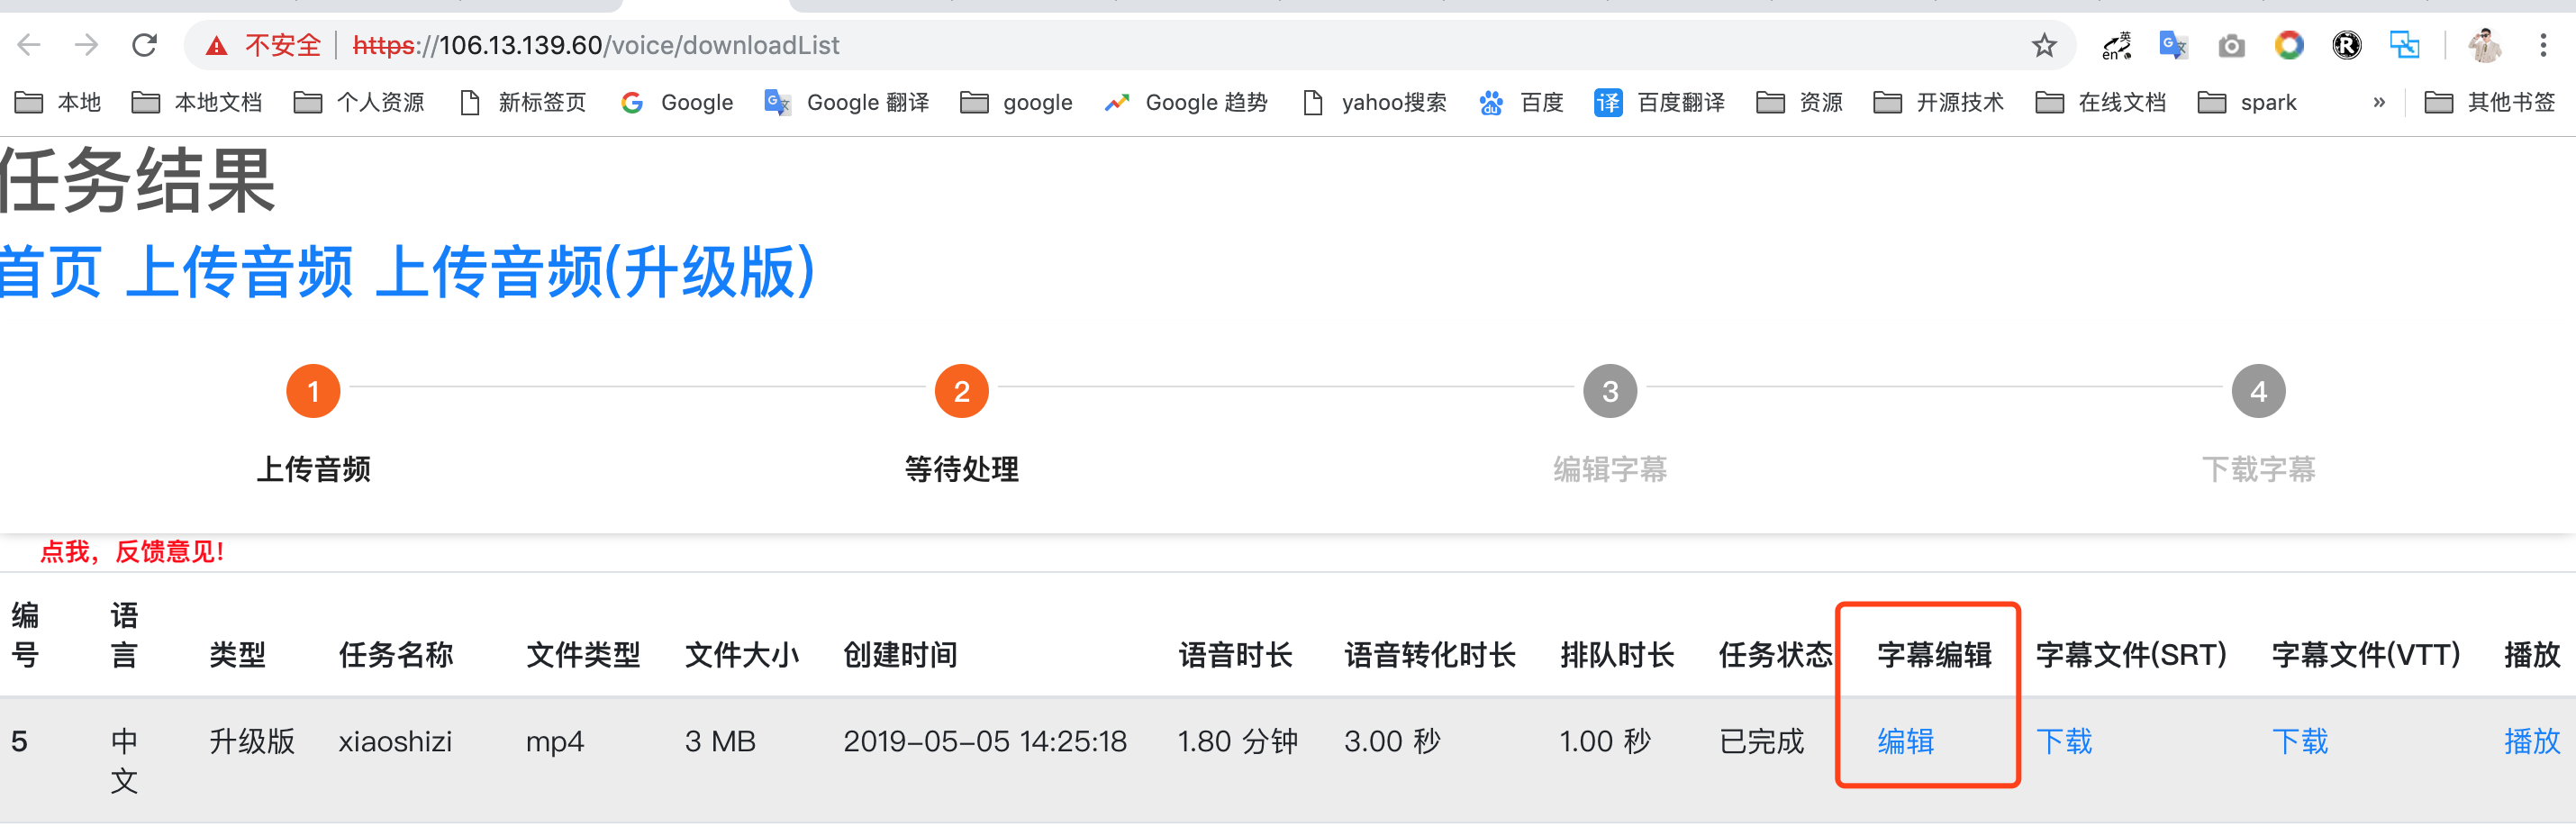Click the user profile avatar icon
The image size is (2576, 827).
(x=2485, y=45)
